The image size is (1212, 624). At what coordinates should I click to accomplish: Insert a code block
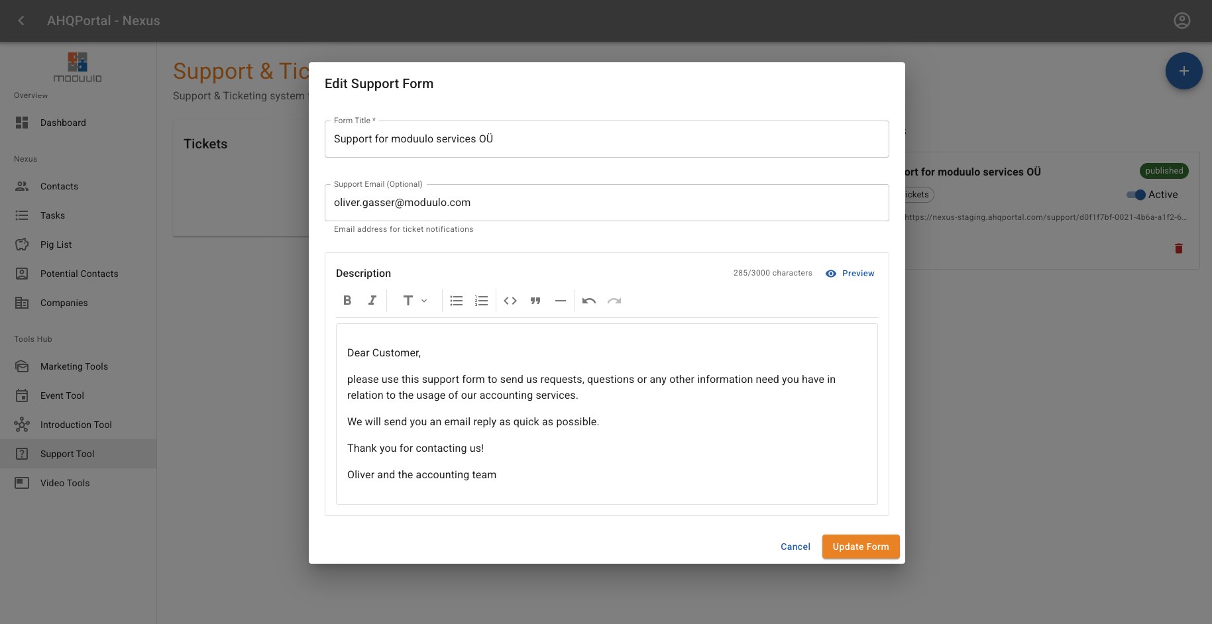click(510, 300)
